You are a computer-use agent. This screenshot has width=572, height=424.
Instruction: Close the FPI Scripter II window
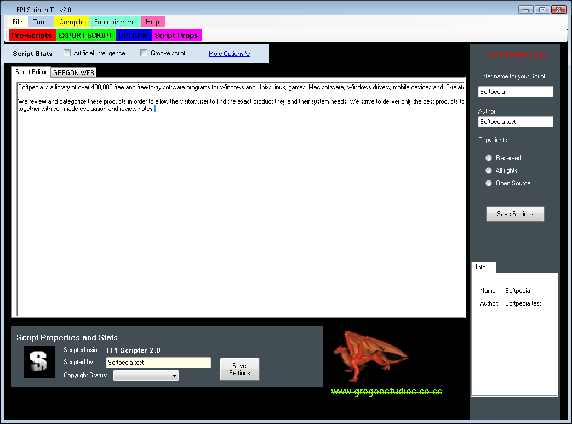coord(558,10)
